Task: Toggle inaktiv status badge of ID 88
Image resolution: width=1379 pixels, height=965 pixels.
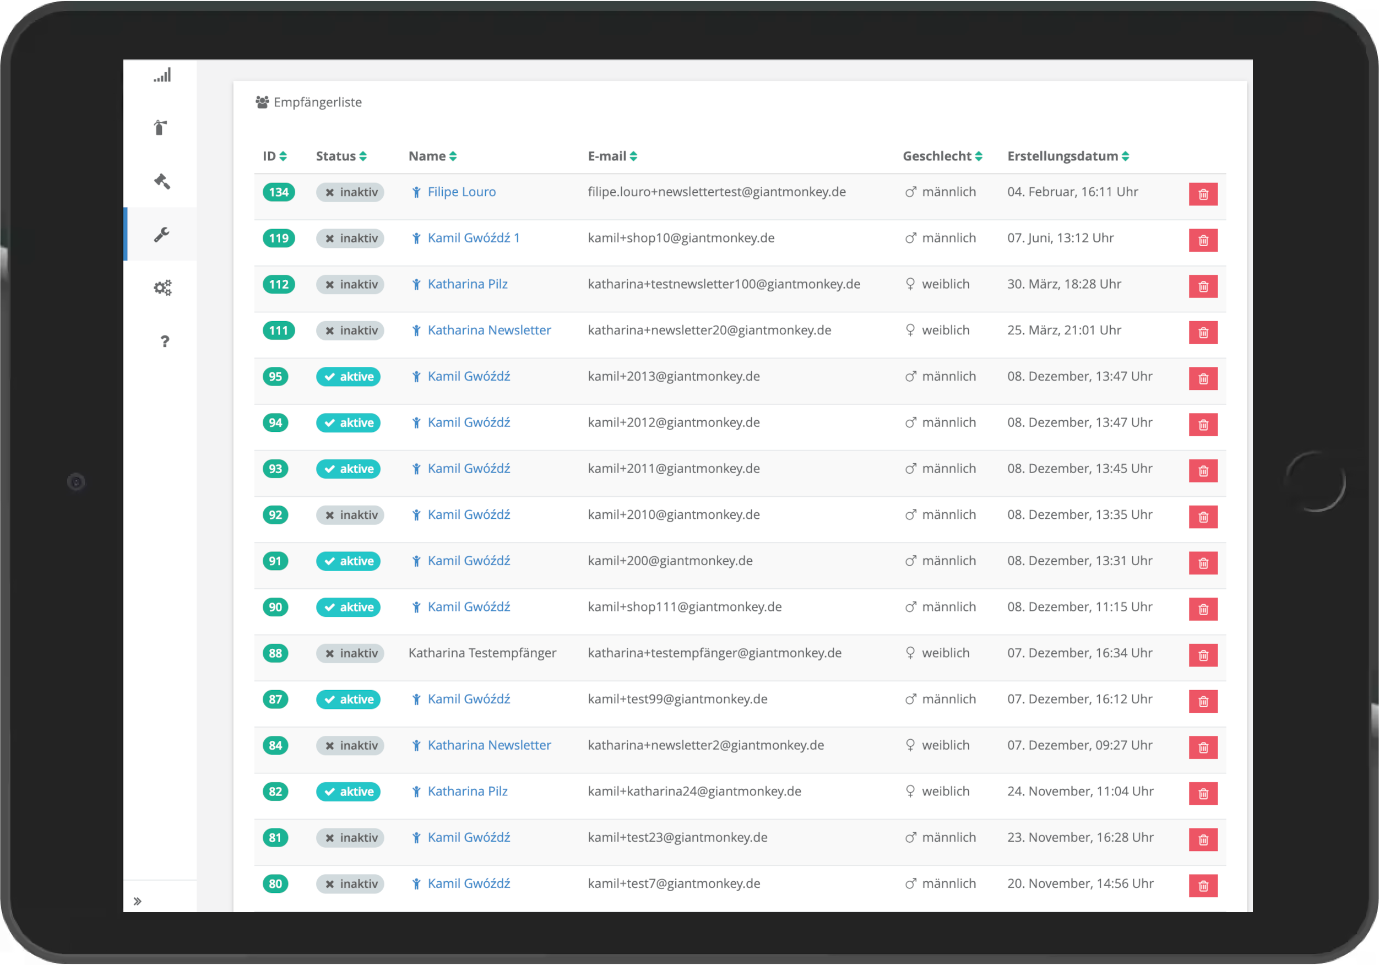Action: point(350,654)
